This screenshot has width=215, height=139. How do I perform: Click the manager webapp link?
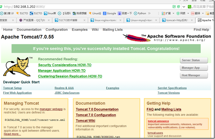(x=51, y=109)
